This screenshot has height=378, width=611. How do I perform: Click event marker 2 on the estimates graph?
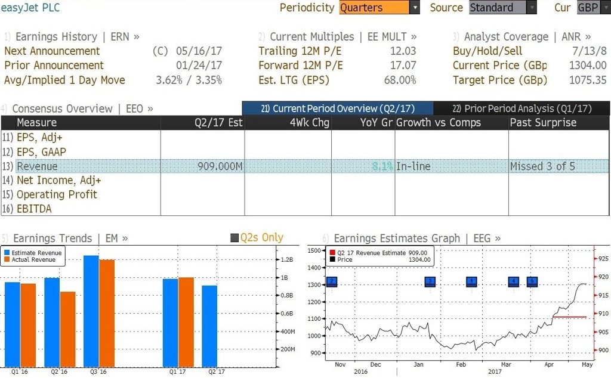click(x=332, y=281)
